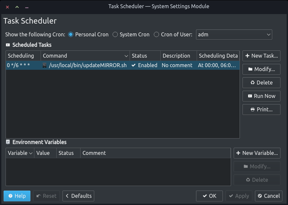This screenshot has height=205, width=288.
Task: Select the 0 */6 * * * task row
Action: [x=123, y=65]
